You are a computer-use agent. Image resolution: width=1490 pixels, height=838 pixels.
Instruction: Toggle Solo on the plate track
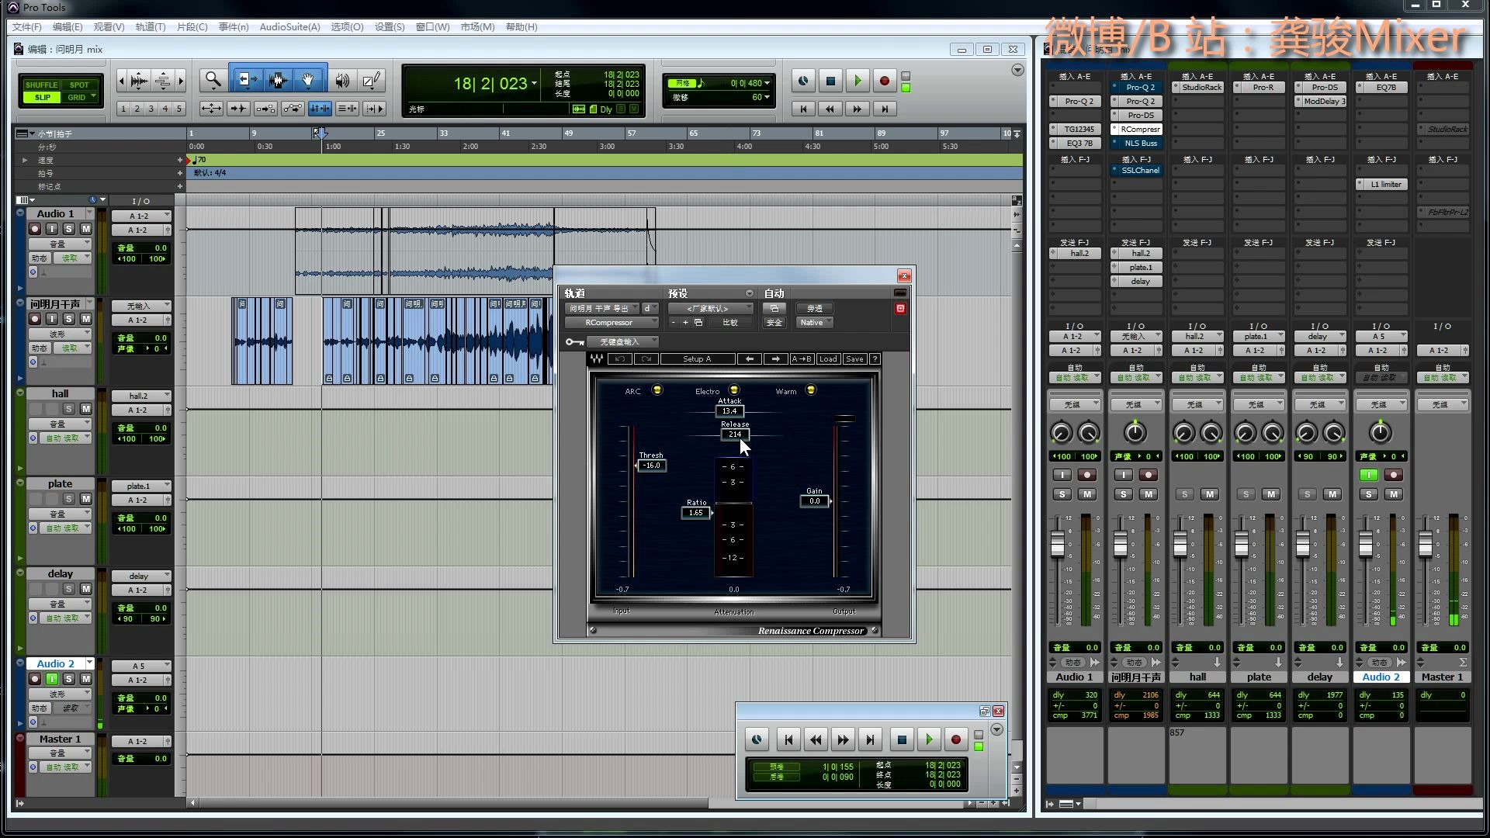pos(68,498)
